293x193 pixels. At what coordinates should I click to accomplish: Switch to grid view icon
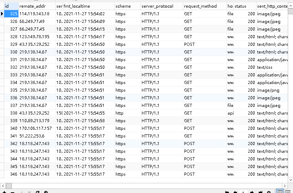pyautogui.click(x=280, y=192)
